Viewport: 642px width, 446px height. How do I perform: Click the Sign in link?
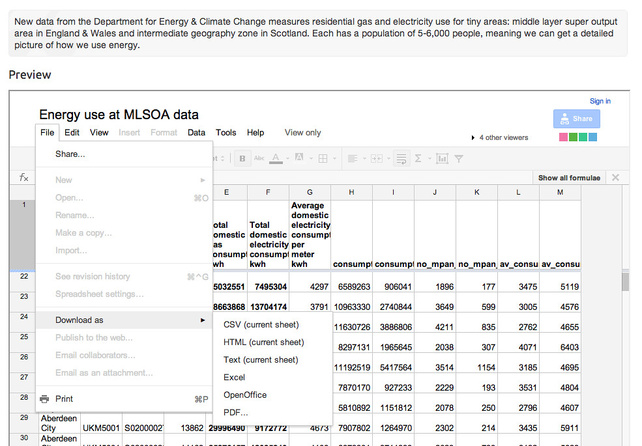600,101
